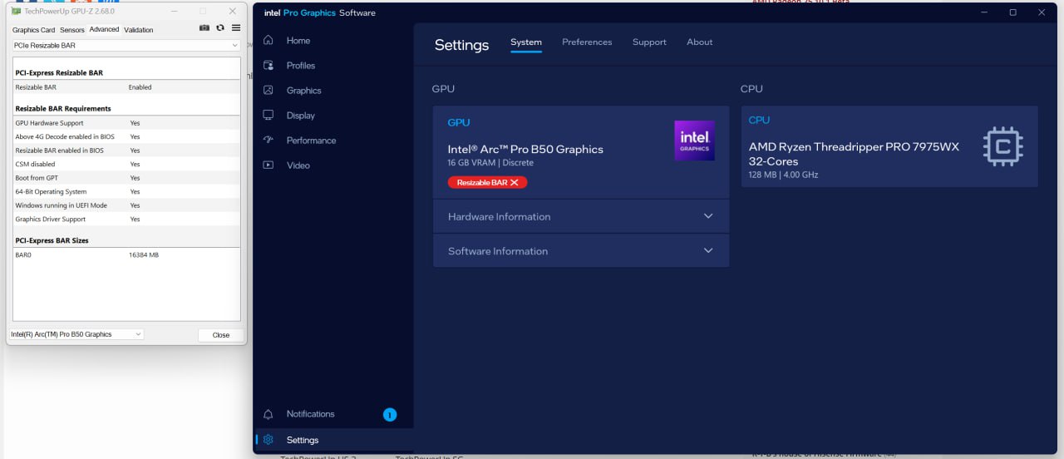Open the GPU-Z hamburger menu
The width and height of the screenshot is (1064, 459).
pyautogui.click(x=236, y=28)
